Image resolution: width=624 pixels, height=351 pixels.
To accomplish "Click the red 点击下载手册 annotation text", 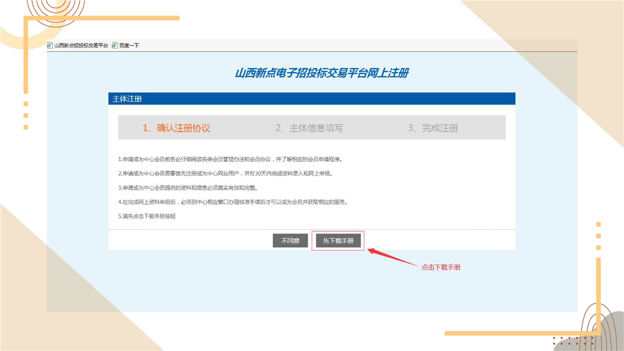I will [441, 268].
